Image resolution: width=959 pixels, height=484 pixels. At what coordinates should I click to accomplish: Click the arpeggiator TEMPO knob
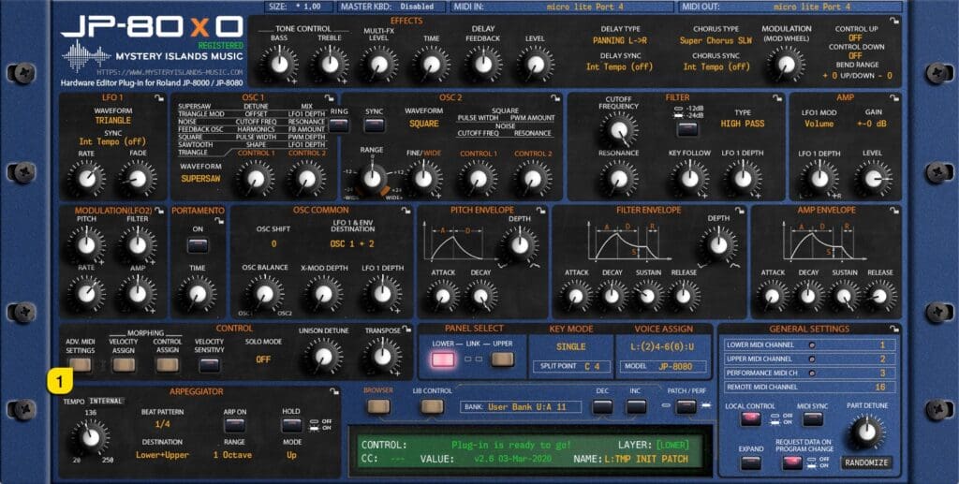[91, 437]
